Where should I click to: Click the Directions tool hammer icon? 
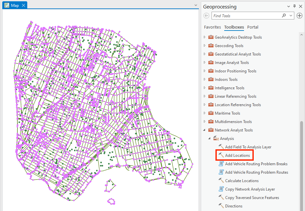(x=221, y=205)
